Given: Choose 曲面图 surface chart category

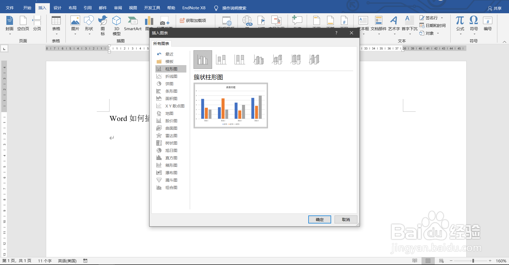Looking at the screenshot, I should click(171, 128).
